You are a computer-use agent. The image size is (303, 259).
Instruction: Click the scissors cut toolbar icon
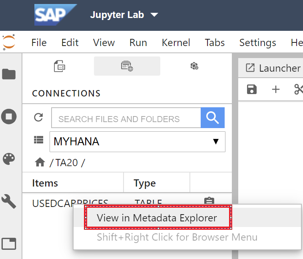tap(299, 89)
